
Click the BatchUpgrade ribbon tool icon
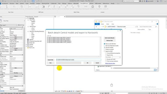(x=86, y=7)
